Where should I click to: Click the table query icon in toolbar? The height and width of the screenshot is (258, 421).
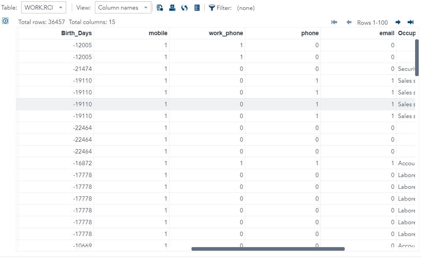[x=160, y=8]
